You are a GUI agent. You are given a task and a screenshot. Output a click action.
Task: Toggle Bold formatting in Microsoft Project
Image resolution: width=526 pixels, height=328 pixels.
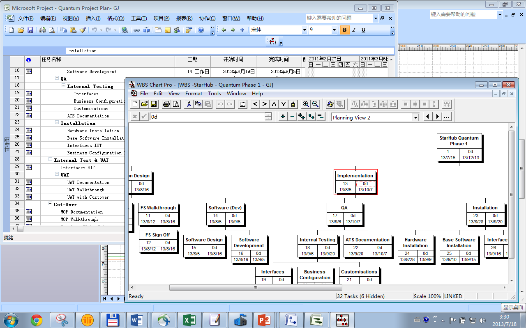(344, 30)
